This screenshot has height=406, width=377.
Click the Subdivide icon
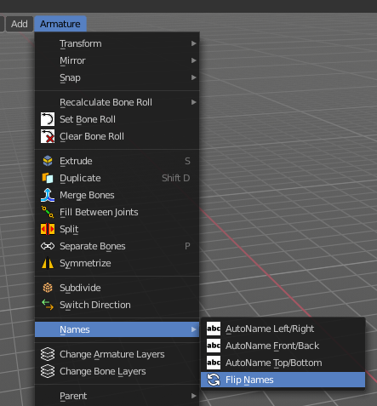pos(48,288)
